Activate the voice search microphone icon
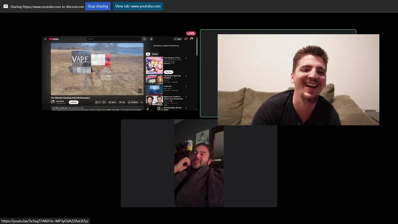Screen dimensions: 398x224 pos(151,39)
